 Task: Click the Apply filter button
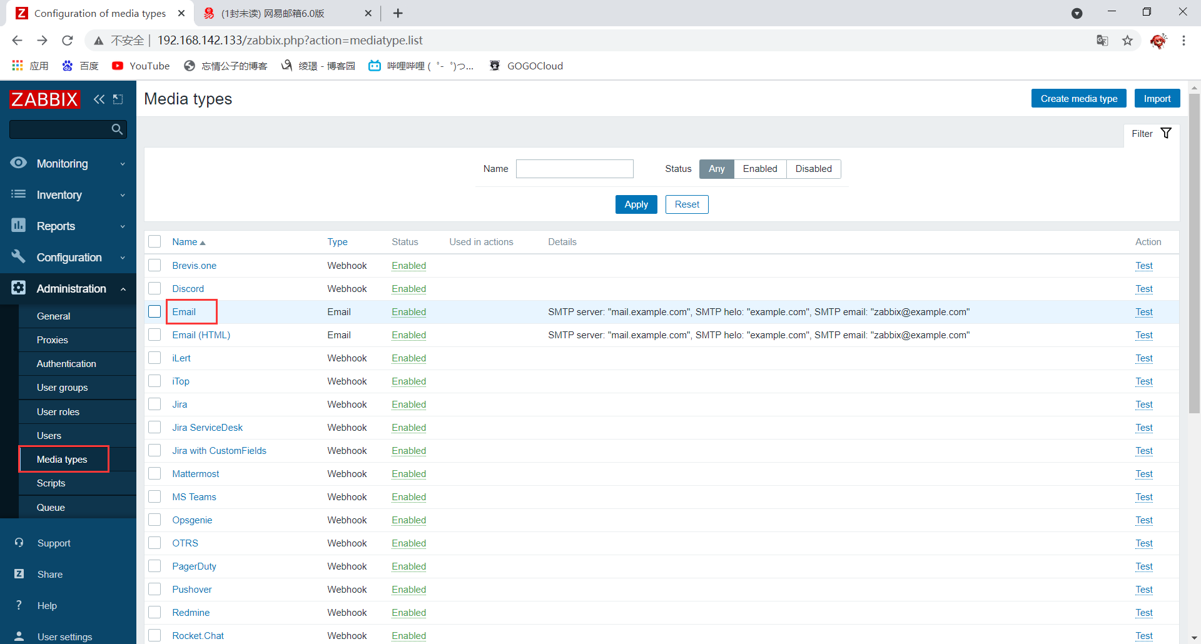click(x=636, y=204)
